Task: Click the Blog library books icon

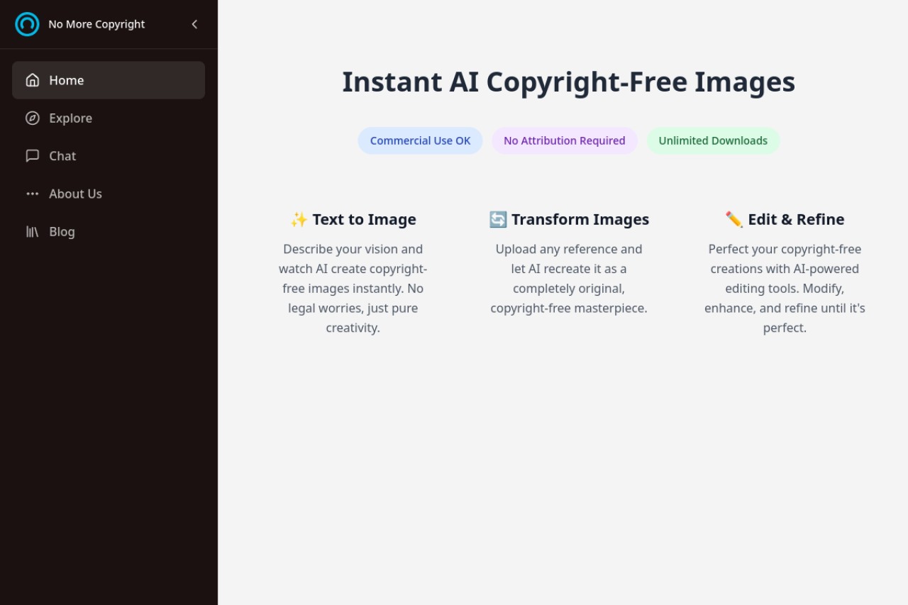Action: (x=33, y=231)
